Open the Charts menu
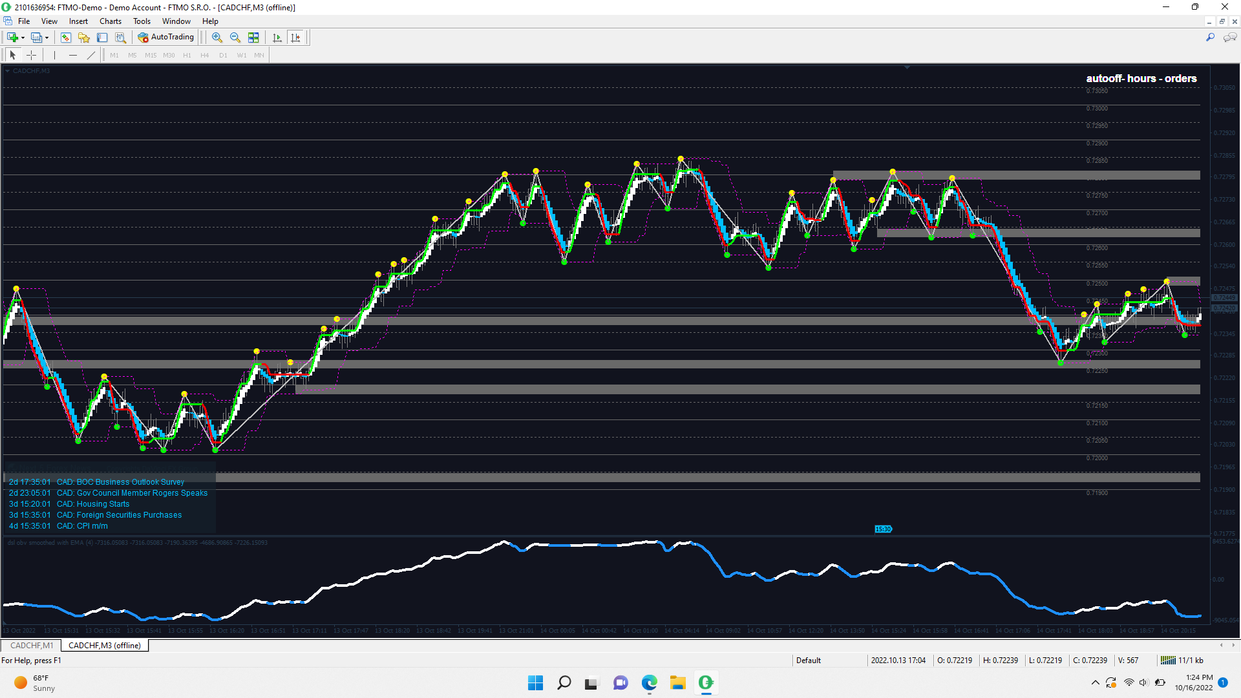 110,21
